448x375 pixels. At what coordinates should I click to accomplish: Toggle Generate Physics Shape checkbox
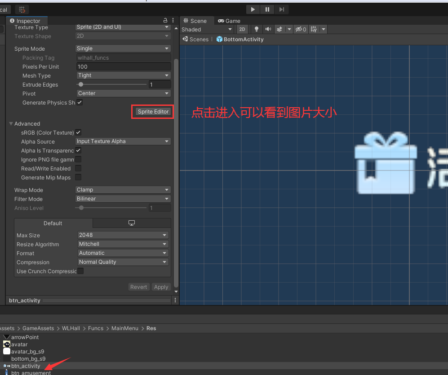click(x=80, y=102)
